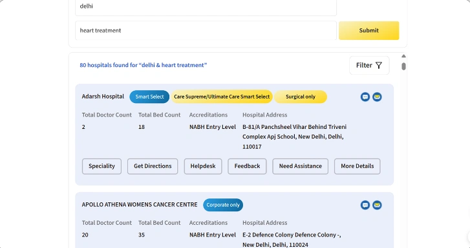Open email icon for Apollo Athena Womens Cancer Centre
Image resolution: width=470 pixels, height=248 pixels.
point(377,205)
